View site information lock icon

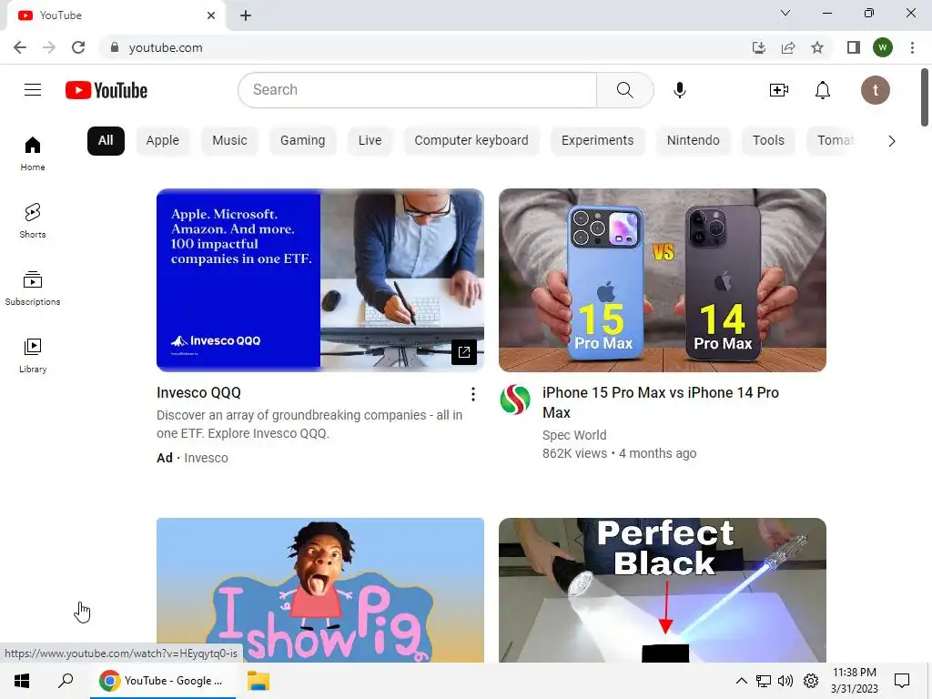pyautogui.click(x=115, y=47)
